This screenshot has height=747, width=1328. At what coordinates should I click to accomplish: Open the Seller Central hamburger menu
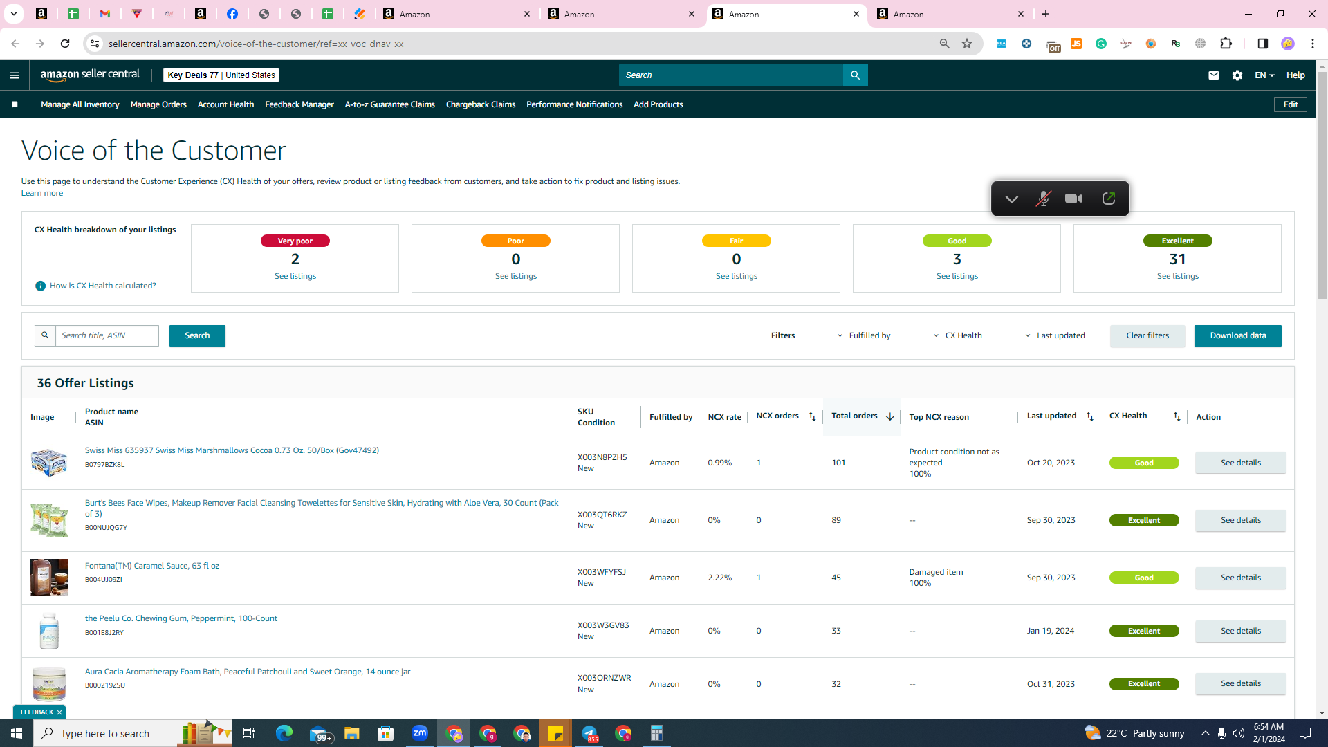point(15,75)
